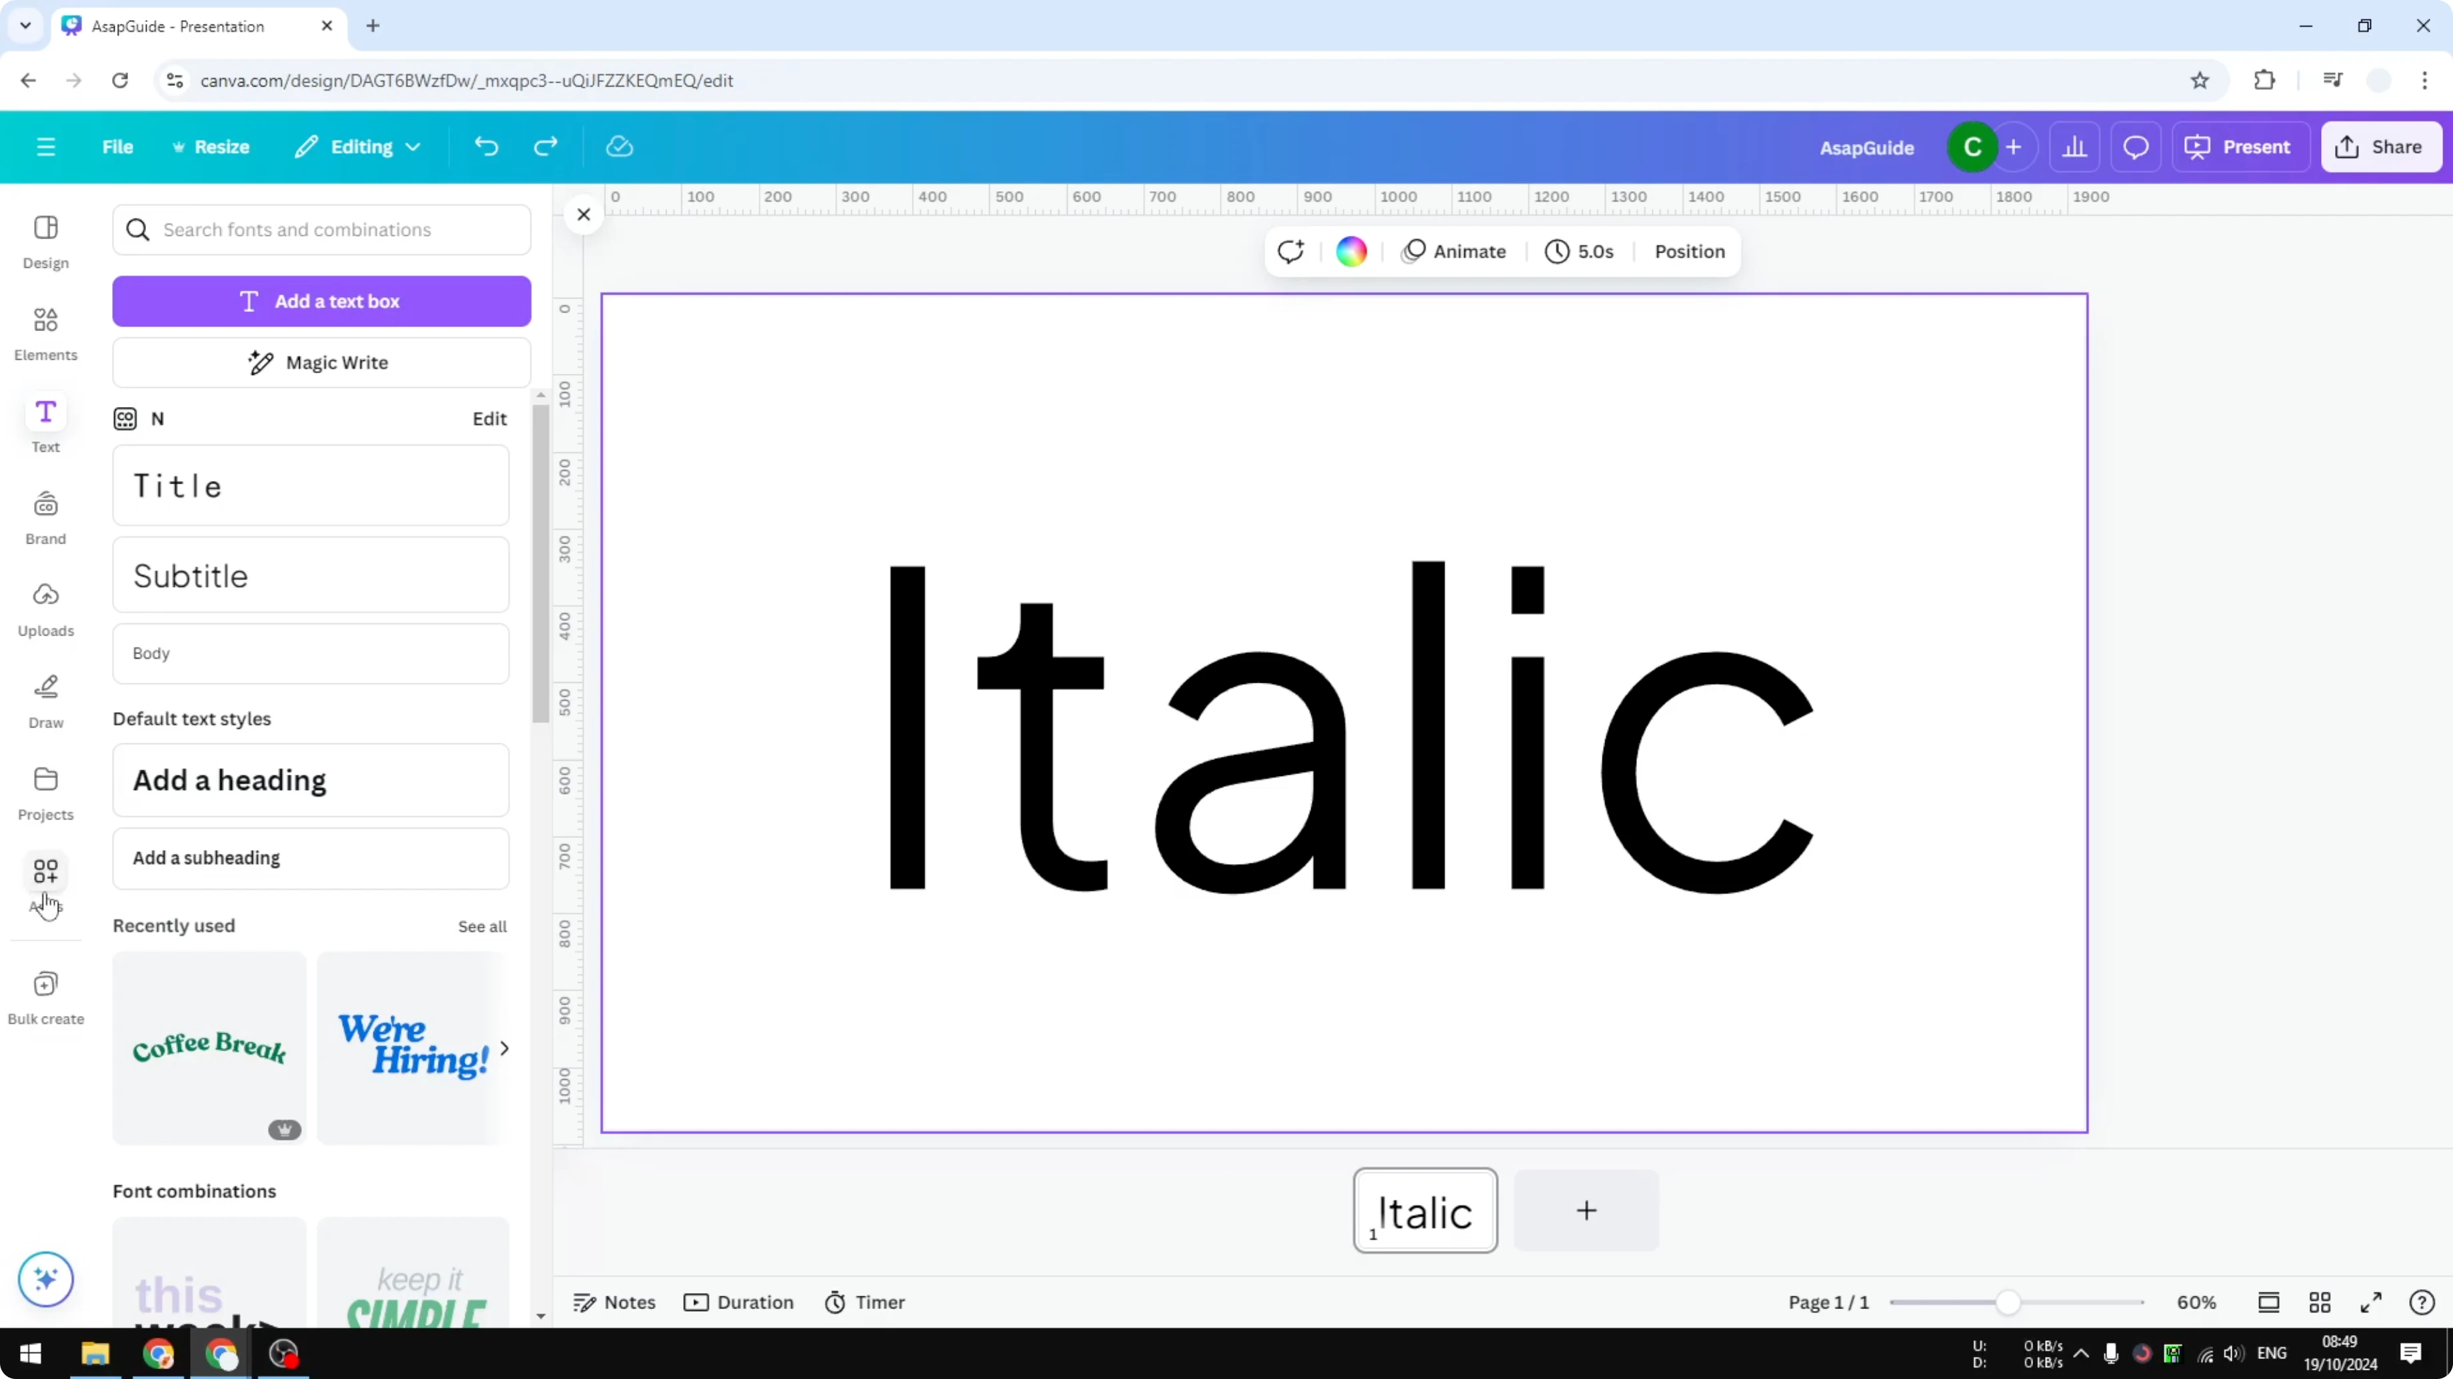Image resolution: width=2453 pixels, height=1379 pixels.
Task: Open help via the question mark icon
Action: [x=2422, y=1302]
